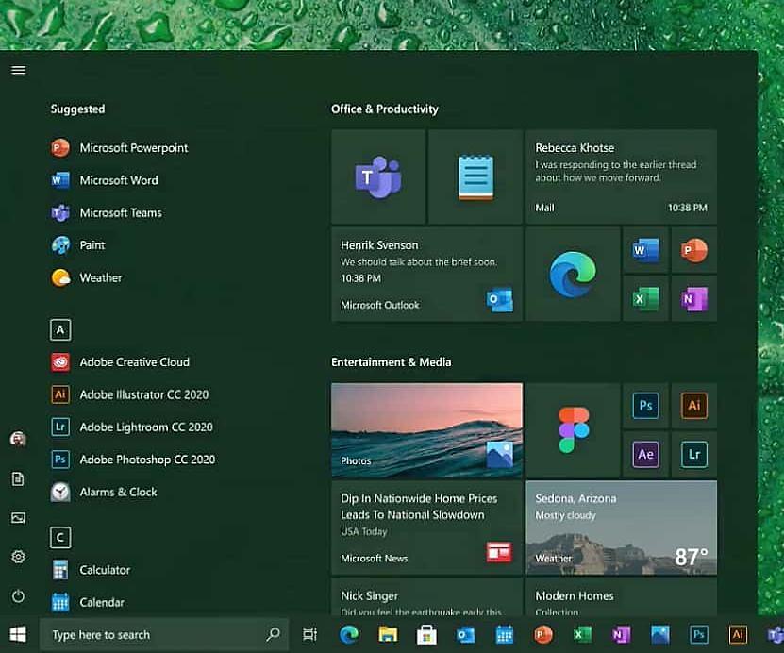Open the small Illustrator tile
Screen dimensions: 784x653
pos(694,406)
